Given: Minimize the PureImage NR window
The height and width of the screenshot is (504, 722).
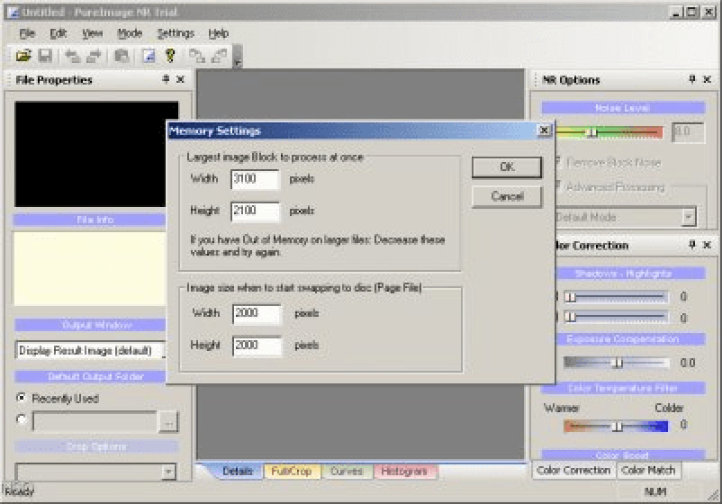Looking at the screenshot, I should (676, 12).
